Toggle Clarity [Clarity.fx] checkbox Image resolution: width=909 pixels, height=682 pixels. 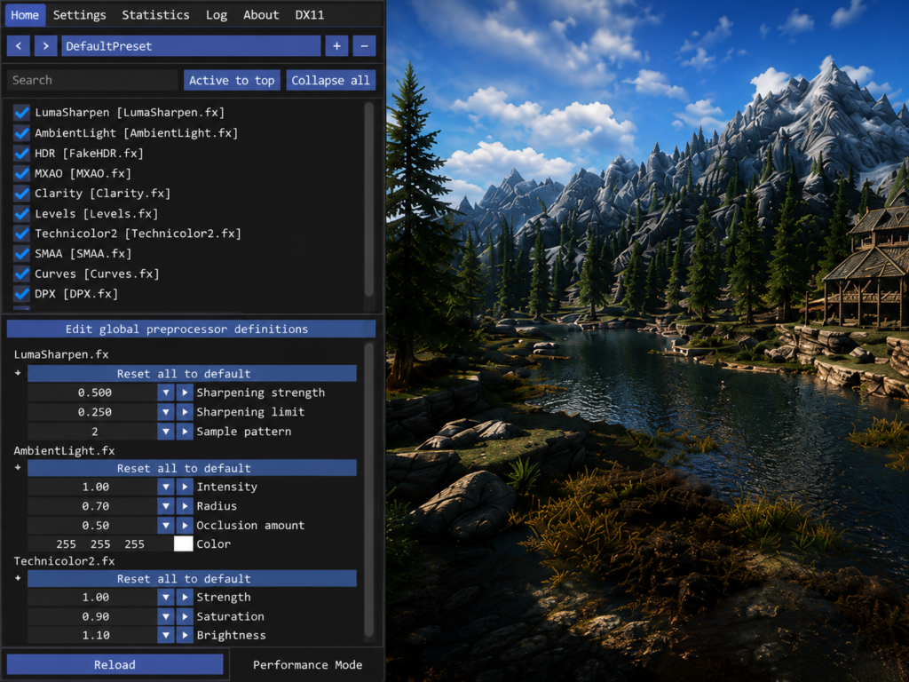pyautogui.click(x=22, y=193)
